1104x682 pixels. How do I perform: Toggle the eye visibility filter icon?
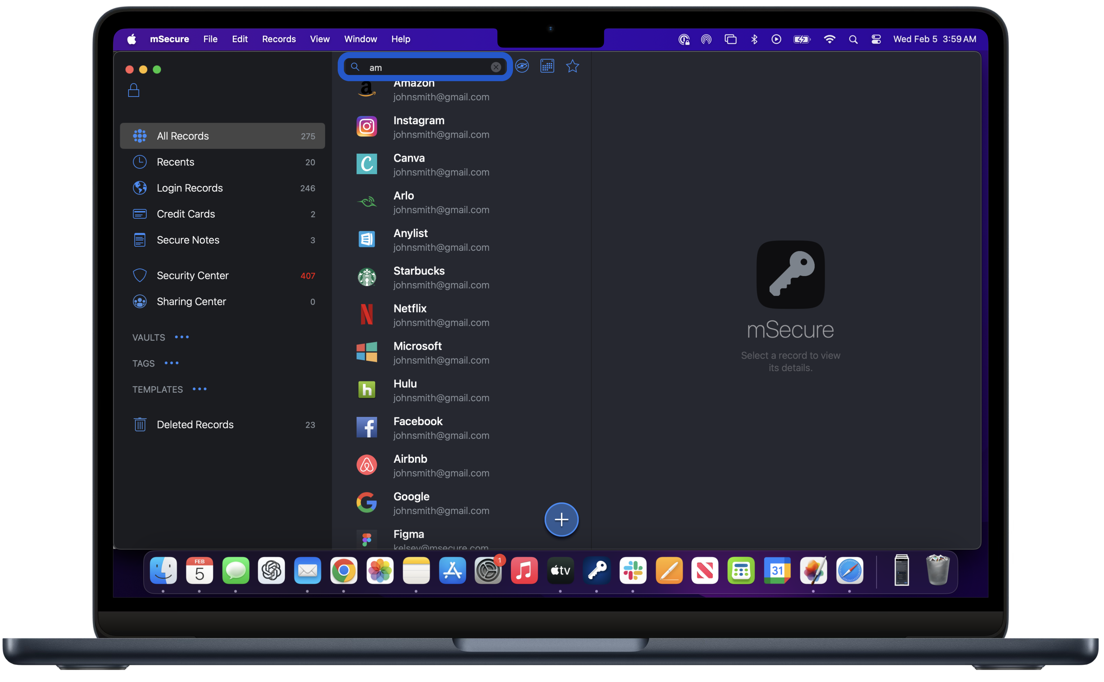click(522, 66)
